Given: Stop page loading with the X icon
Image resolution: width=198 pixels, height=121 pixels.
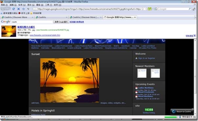Looking at the screenshot, I should pyautogui.click(x=19, y=9).
